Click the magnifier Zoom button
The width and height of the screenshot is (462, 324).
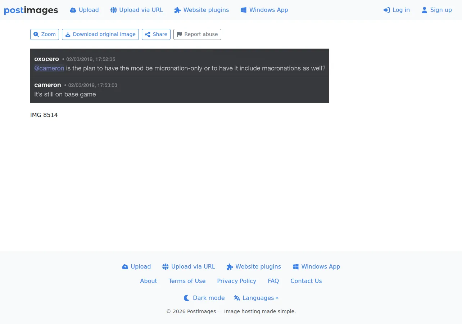pos(45,34)
